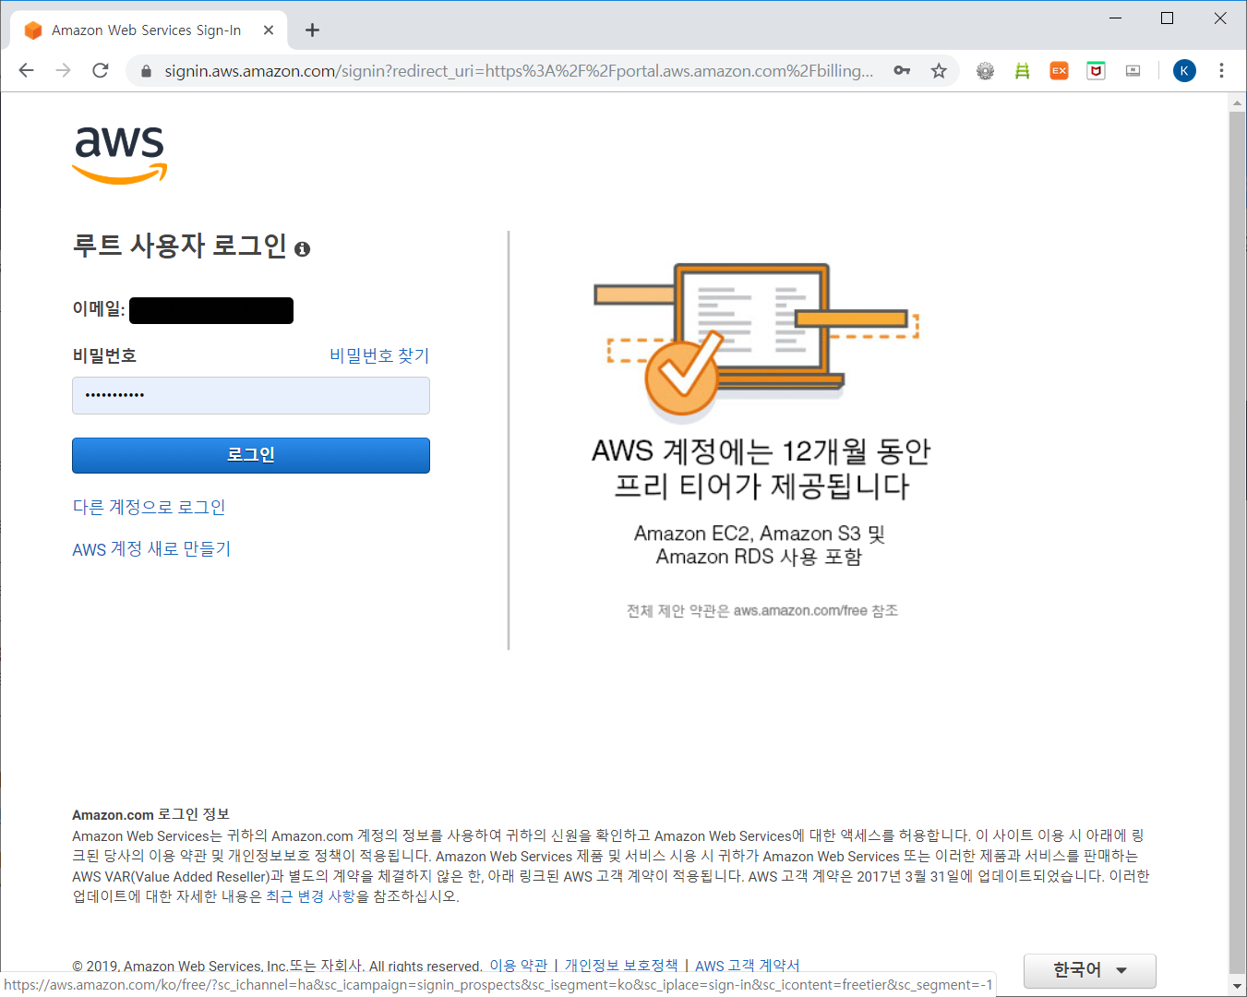
Task: Click the scrollbar down arrow
Action: point(1237,986)
